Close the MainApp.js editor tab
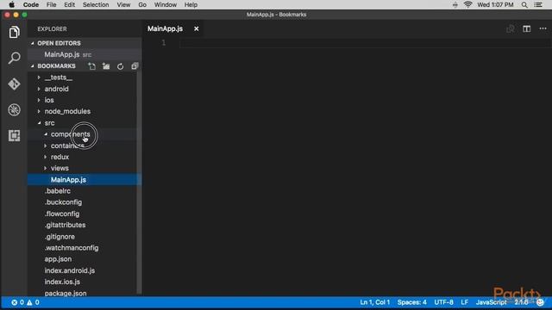The width and height of the screenshot is (552, 310). (197, 28)
